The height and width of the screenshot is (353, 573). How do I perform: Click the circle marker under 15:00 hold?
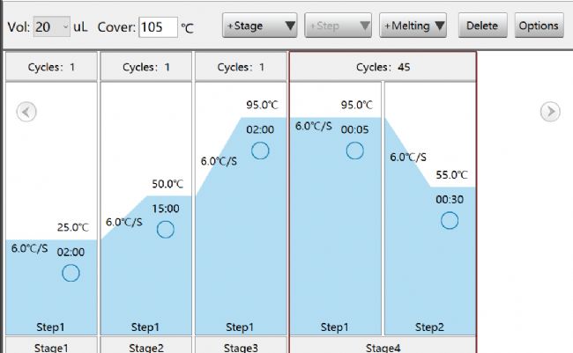[166, 230]
